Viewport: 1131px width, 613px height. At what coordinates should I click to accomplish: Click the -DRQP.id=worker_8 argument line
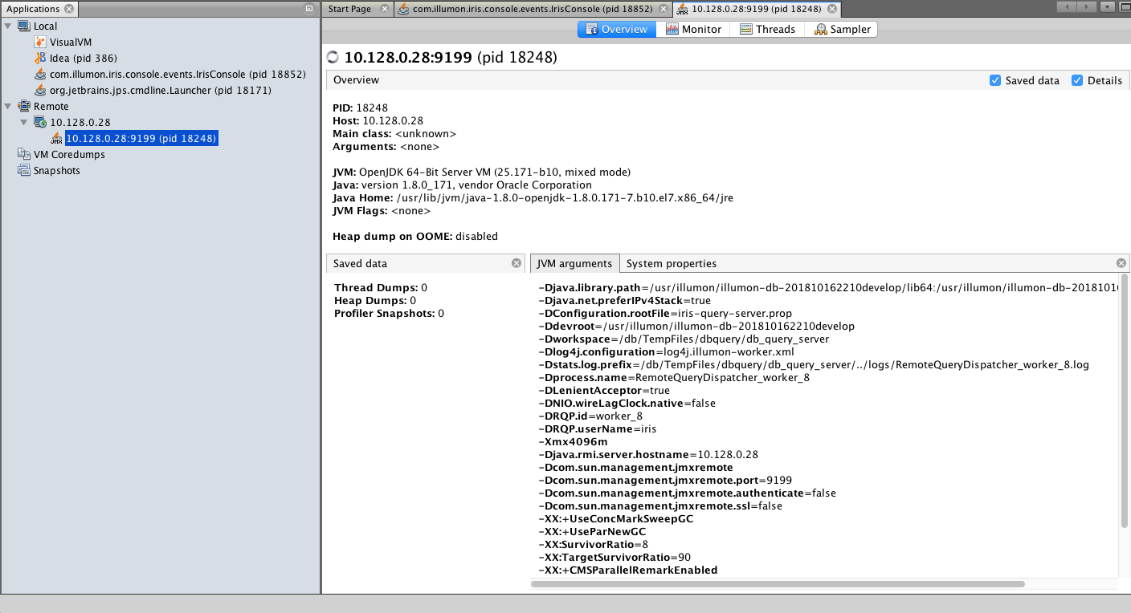(x=590, y=416)
